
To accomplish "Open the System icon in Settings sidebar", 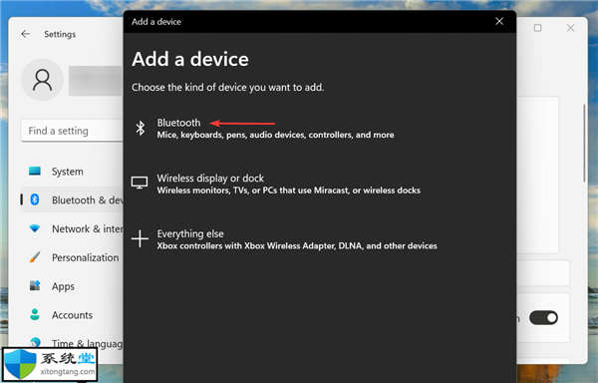I will 35,172.
